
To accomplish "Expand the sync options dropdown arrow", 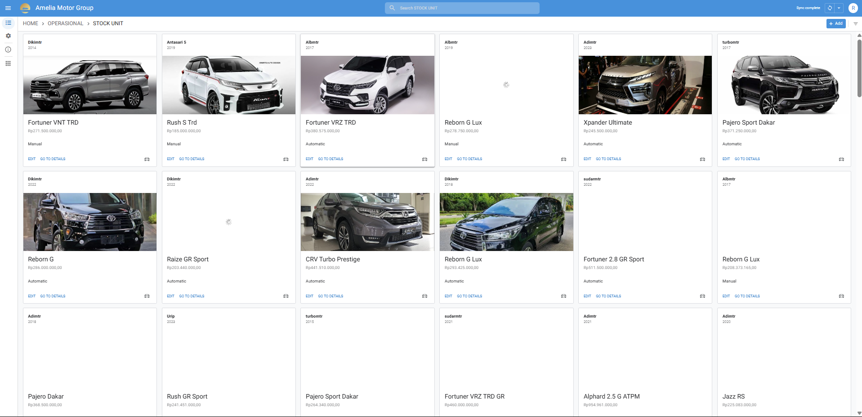I will 839,8.
